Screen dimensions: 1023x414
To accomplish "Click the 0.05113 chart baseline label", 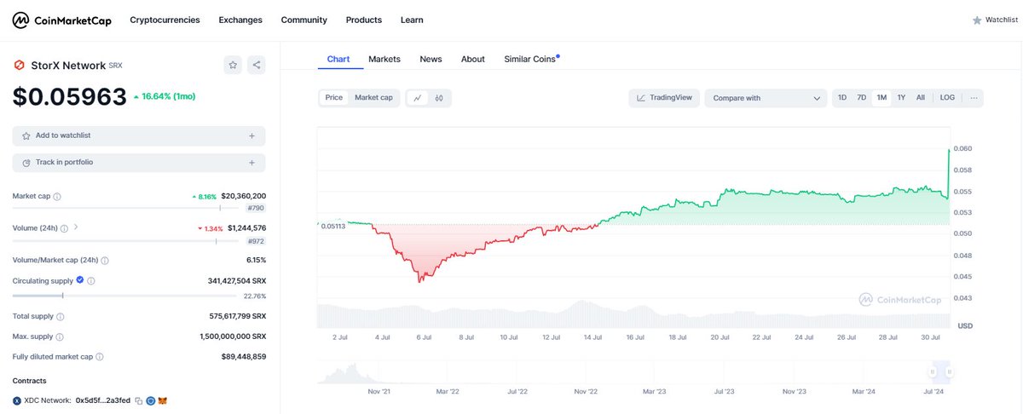I will [x=332, y=226].
